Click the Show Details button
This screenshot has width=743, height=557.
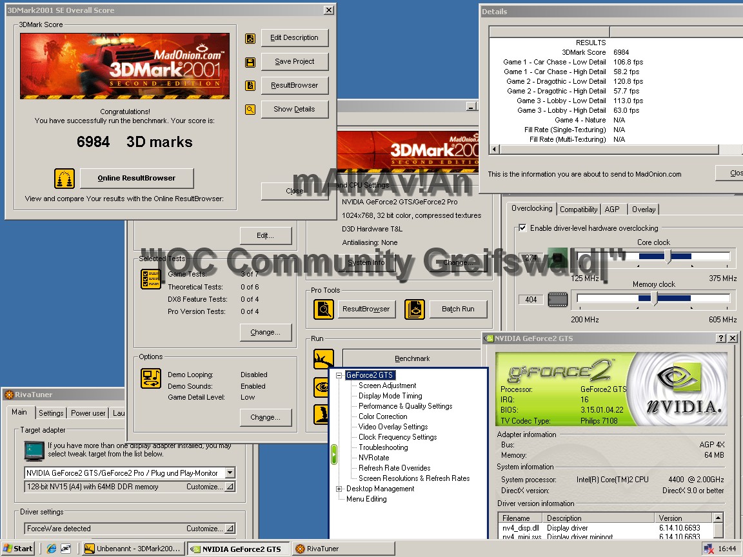coord(294,109)
